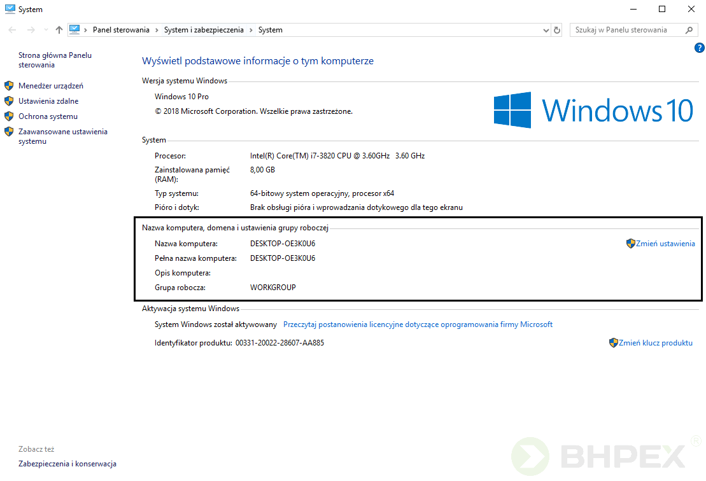The height and width of the screenshot is (481, 706).
Task: Open Ustawienia zdalne link
Action: pos(48,101)
